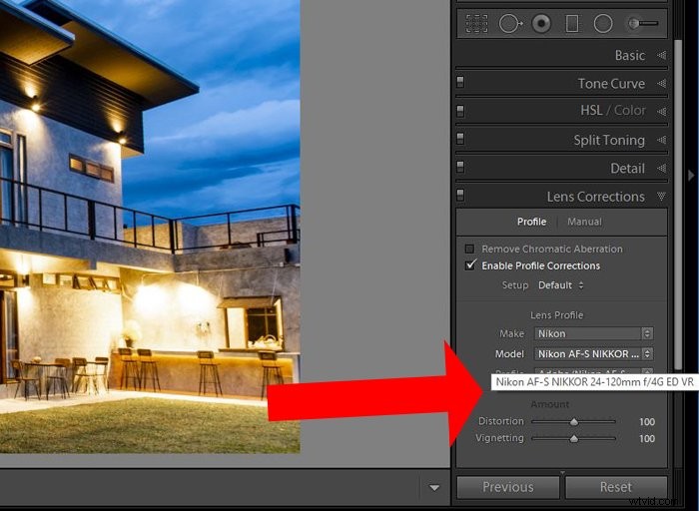Adjust the Vignetting slider handle
Image resolution: width=699 pixels, height=511 pixels.
point(574,438)
